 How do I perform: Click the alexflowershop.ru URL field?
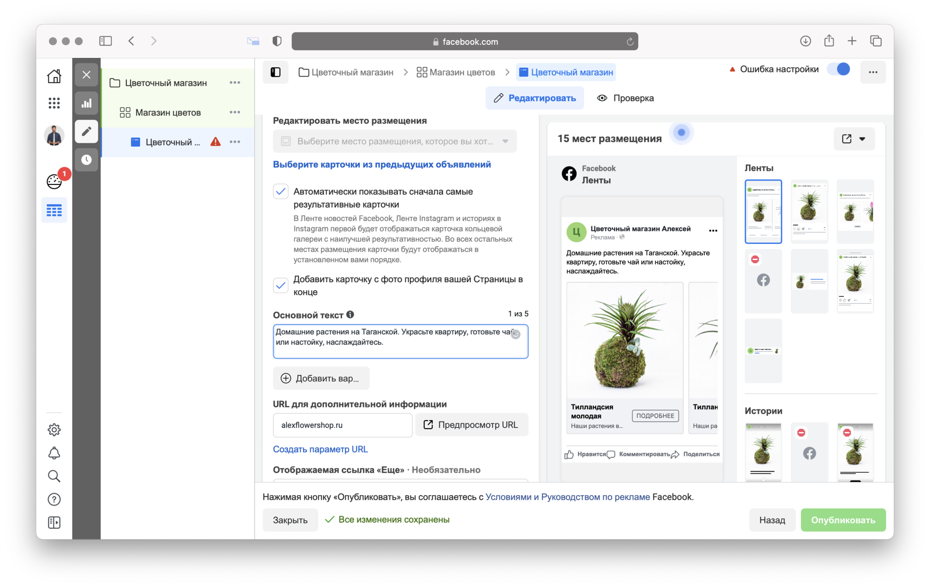pos(342,425)
